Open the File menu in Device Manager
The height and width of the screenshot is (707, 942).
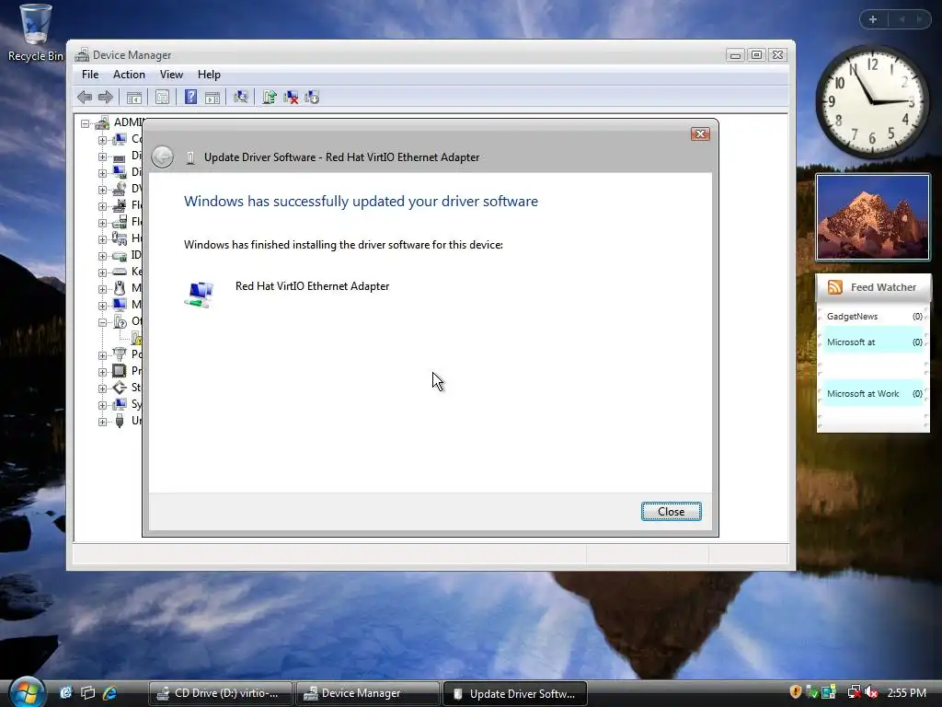[x=90, y=75]
